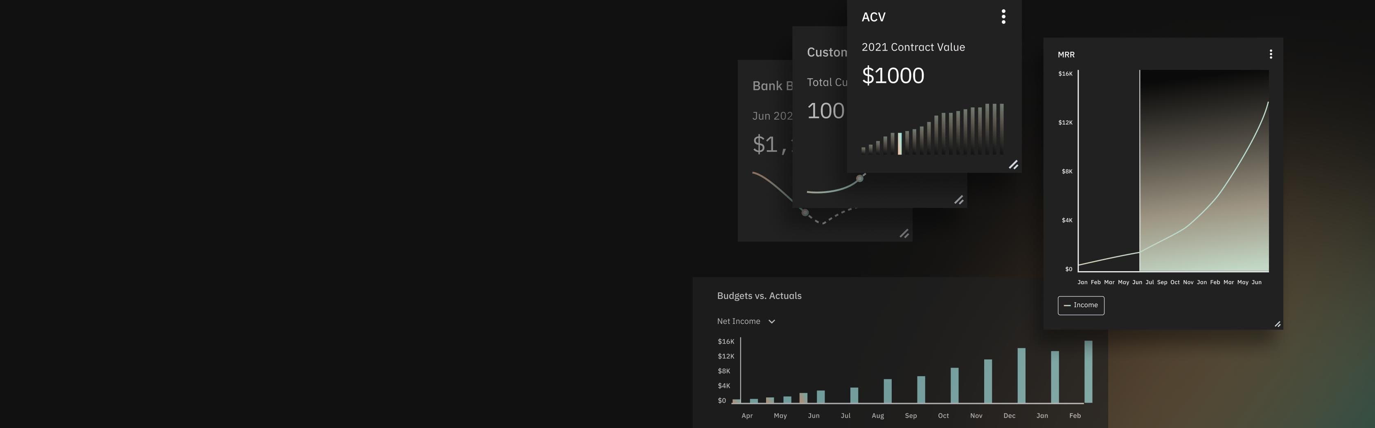This screenshot has width=1375, height=428.
Task: Click the chevron beside Net Income
Action: click(772, 321)
